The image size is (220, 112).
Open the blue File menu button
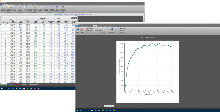point(2,4)
